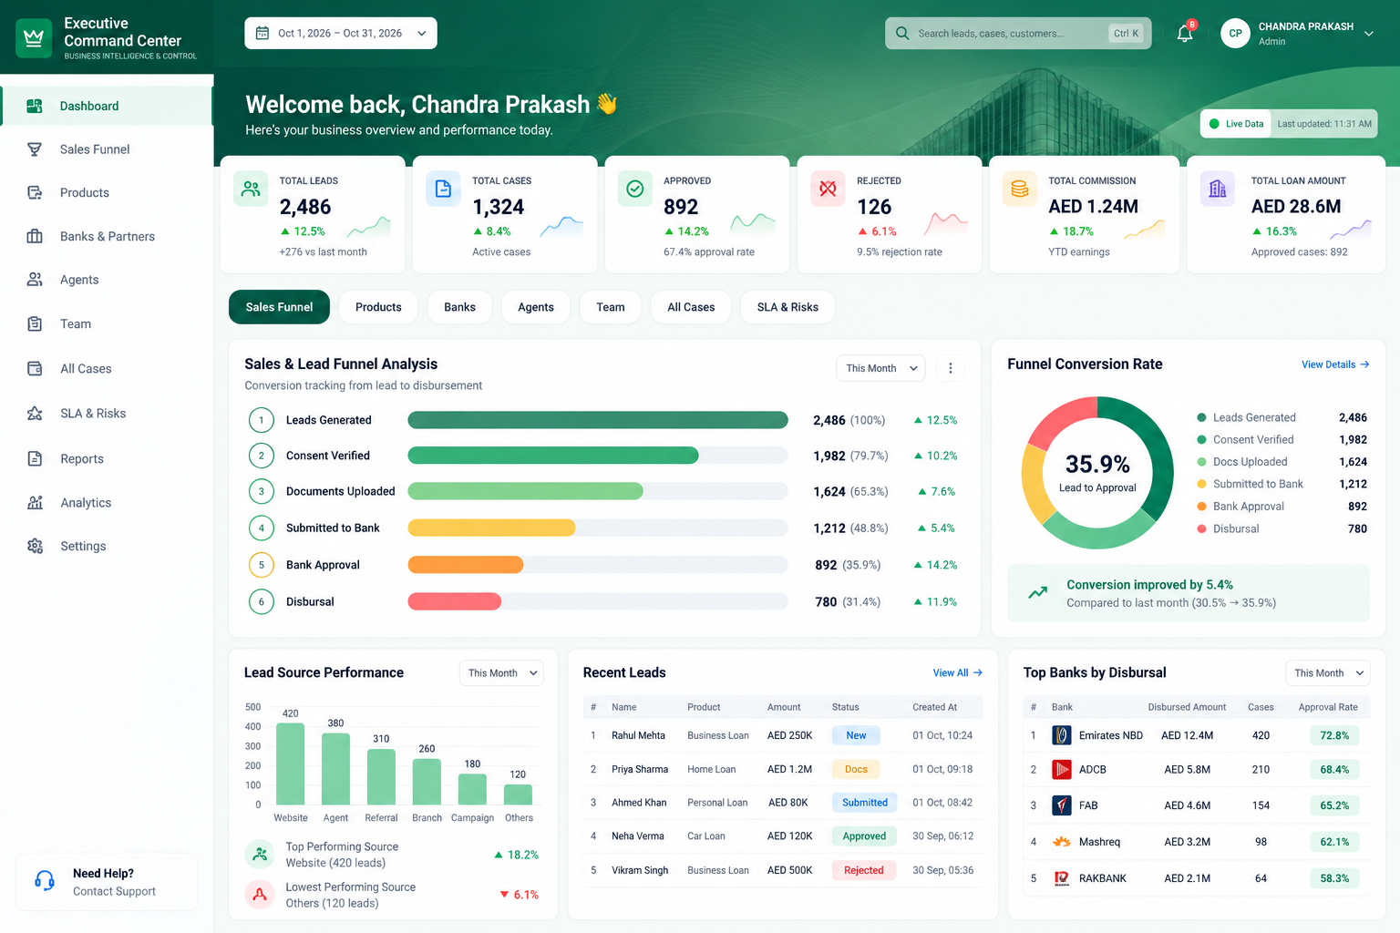Toggle the Live Data indicator
Viewport: 1400px width, 933px height.
coord(1236,124)
